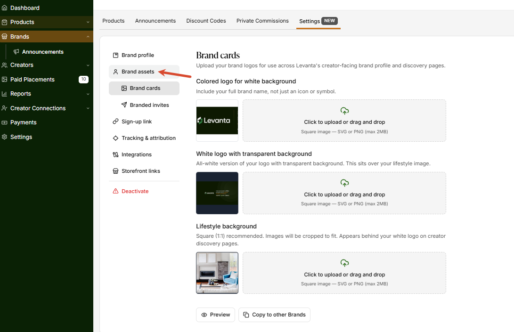Click the white logo upload drop zone

[344, 193]
